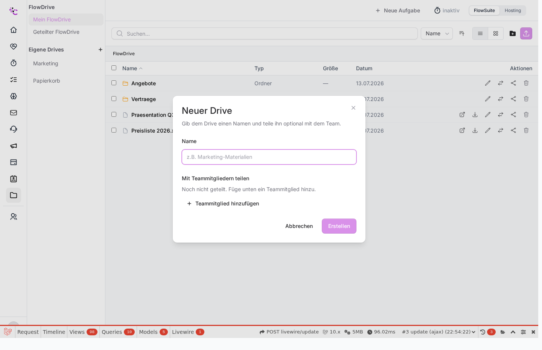Select the Preisliste 2026 checkbox
Screen dimensions: 542x350
(x=114, y=130)
